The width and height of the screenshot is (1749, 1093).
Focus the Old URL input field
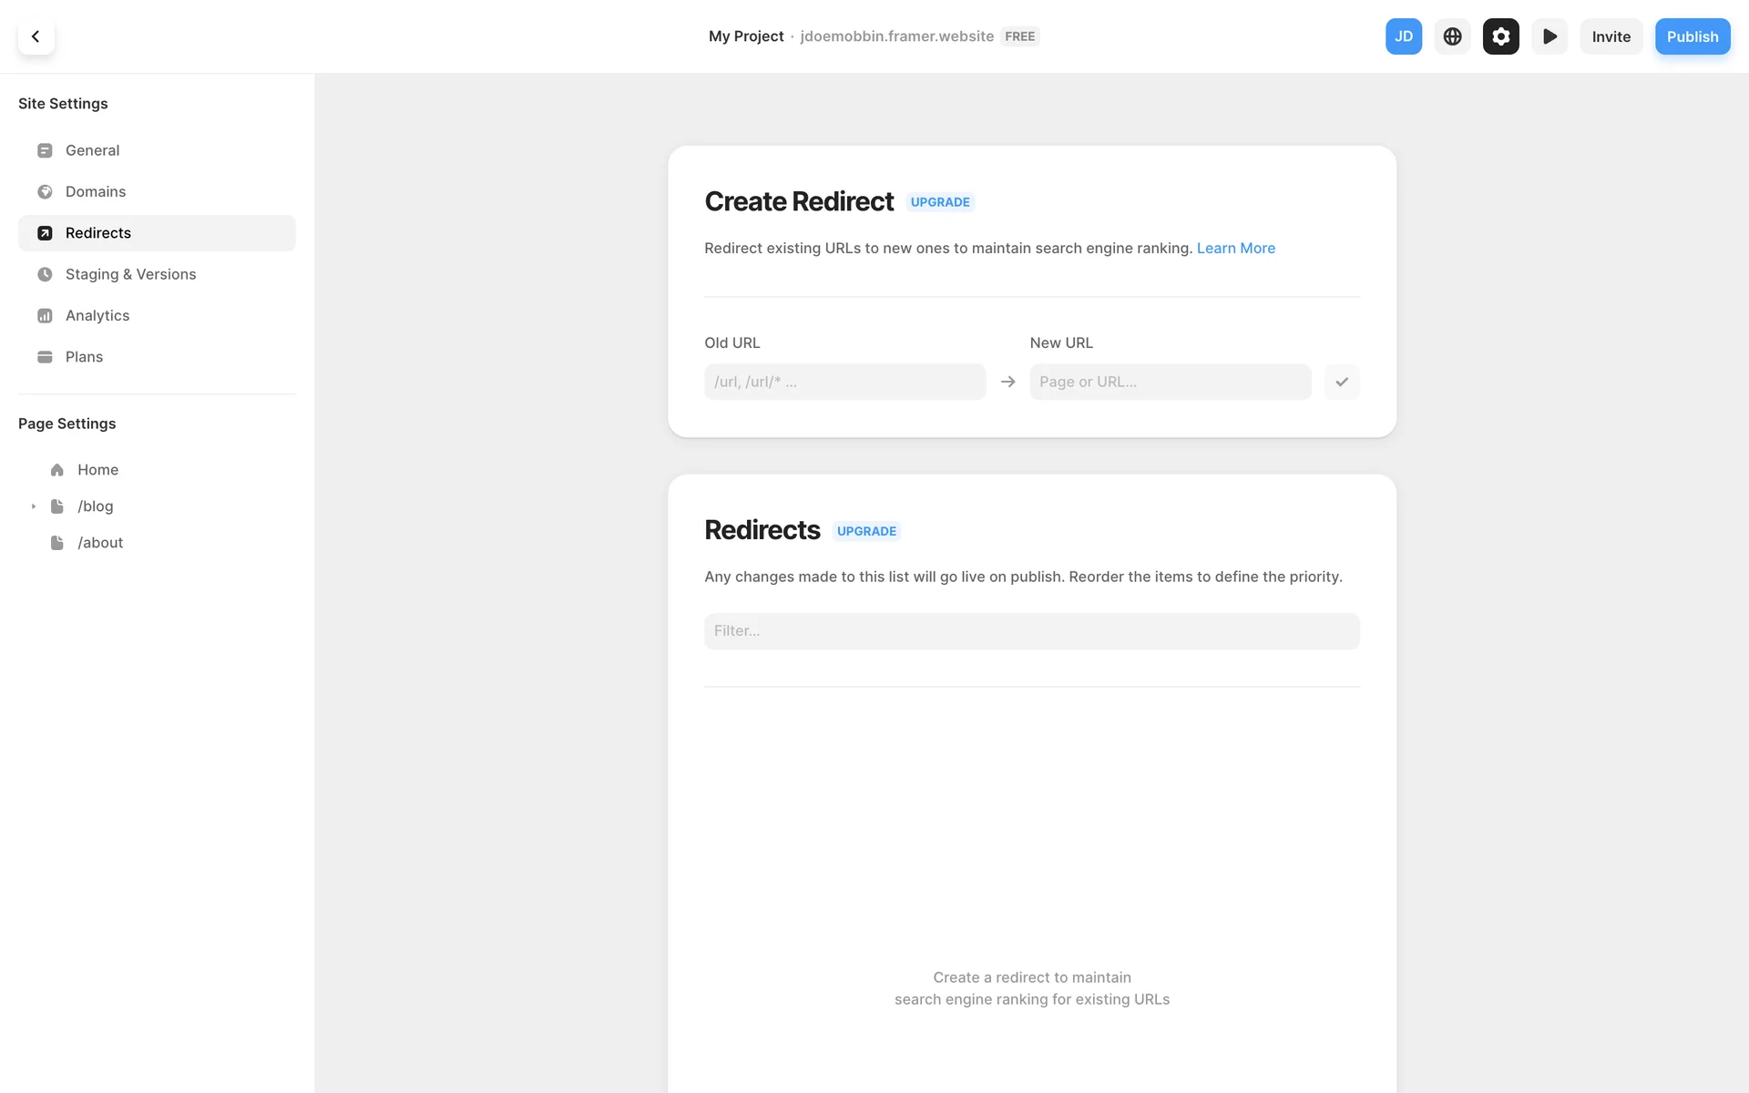pyautogui.click(x=844, y=382)
